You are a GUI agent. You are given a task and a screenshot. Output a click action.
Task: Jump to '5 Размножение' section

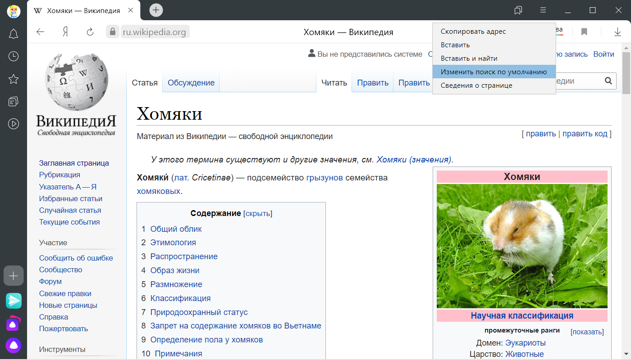[x=176, y=284]
